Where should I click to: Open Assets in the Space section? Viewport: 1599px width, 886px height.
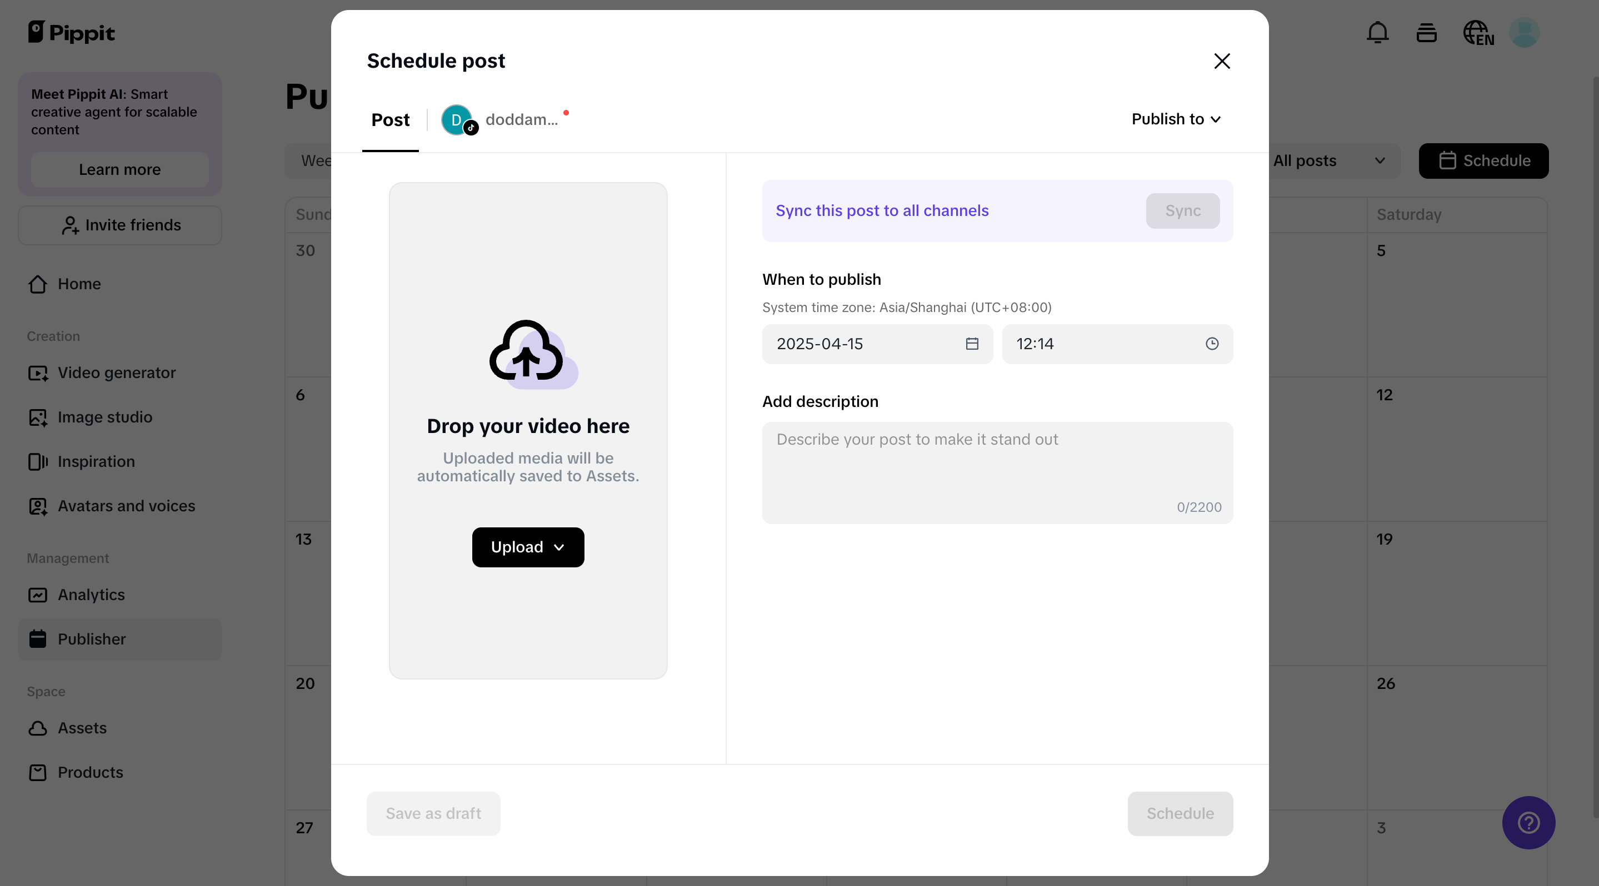[83, 728]
